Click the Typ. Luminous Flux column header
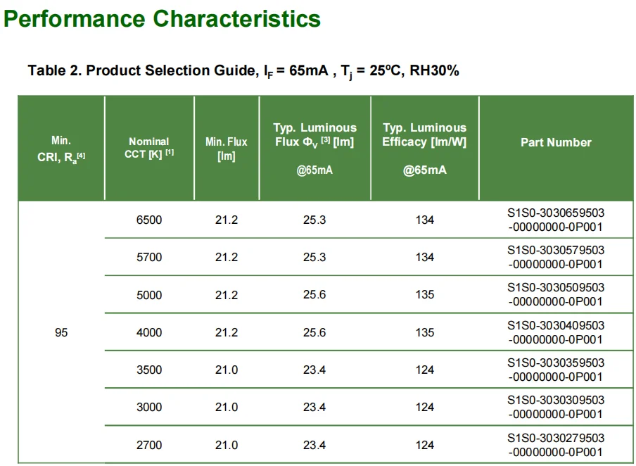The image size is (636, 466). point(314,149)
